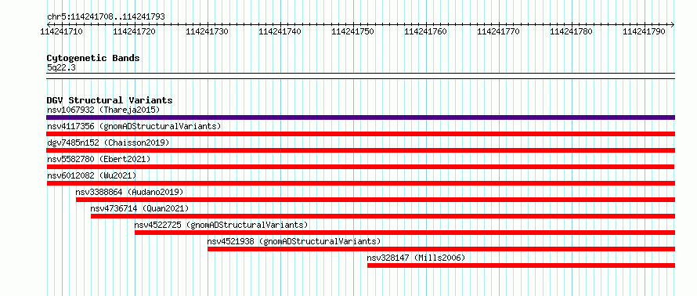Click ruler position 114241770
Viewport: 697px width, 296px height.
pyautogui.click(x=499, y=31)
